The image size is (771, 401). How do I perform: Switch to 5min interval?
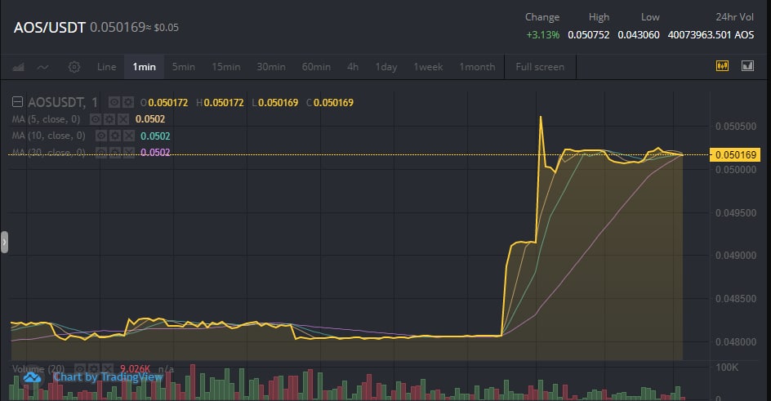tap(184, 67)
